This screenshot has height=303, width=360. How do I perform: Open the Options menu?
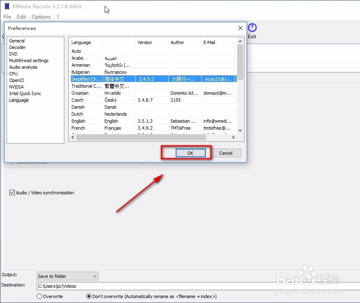tap(41, 17)
